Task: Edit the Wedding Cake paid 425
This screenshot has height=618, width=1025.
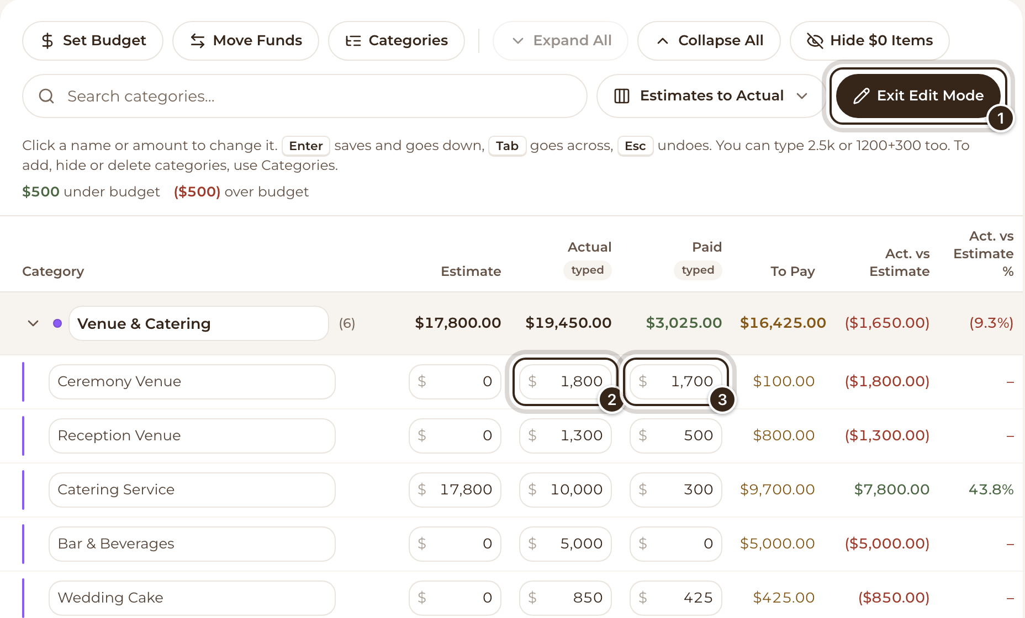Action: tap(676, 598)
